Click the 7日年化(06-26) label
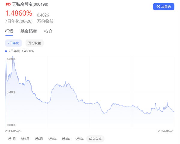Screen dimensions: 180x144 (19, 21)
